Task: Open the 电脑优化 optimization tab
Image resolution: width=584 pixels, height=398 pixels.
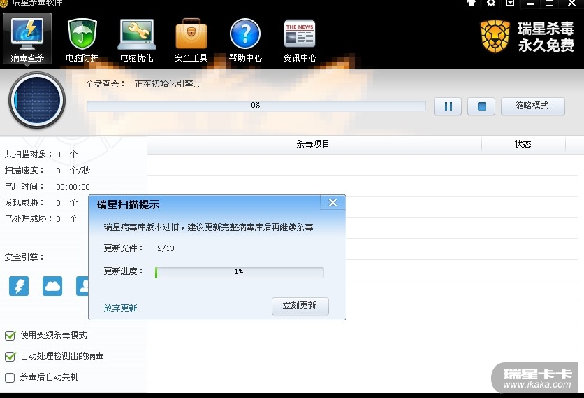Action: pos(137,40)
